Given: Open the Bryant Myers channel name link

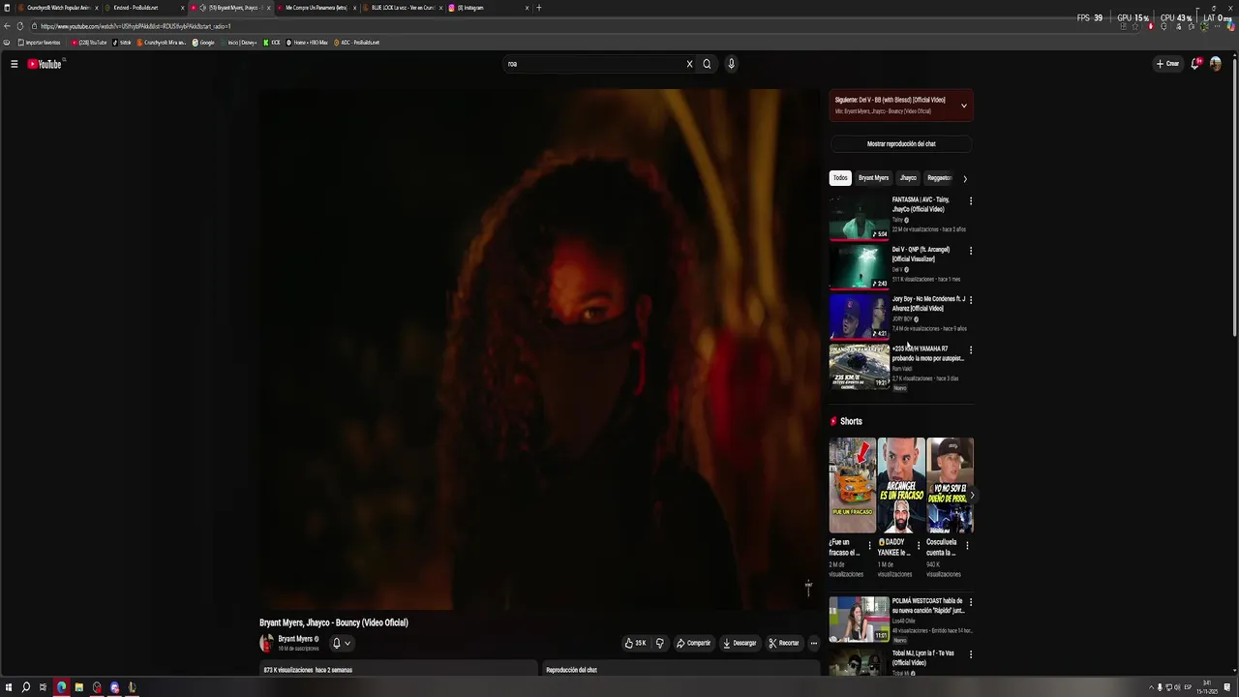Looking at the screenshot, I should pyautogui.click(x=295, y=639).
